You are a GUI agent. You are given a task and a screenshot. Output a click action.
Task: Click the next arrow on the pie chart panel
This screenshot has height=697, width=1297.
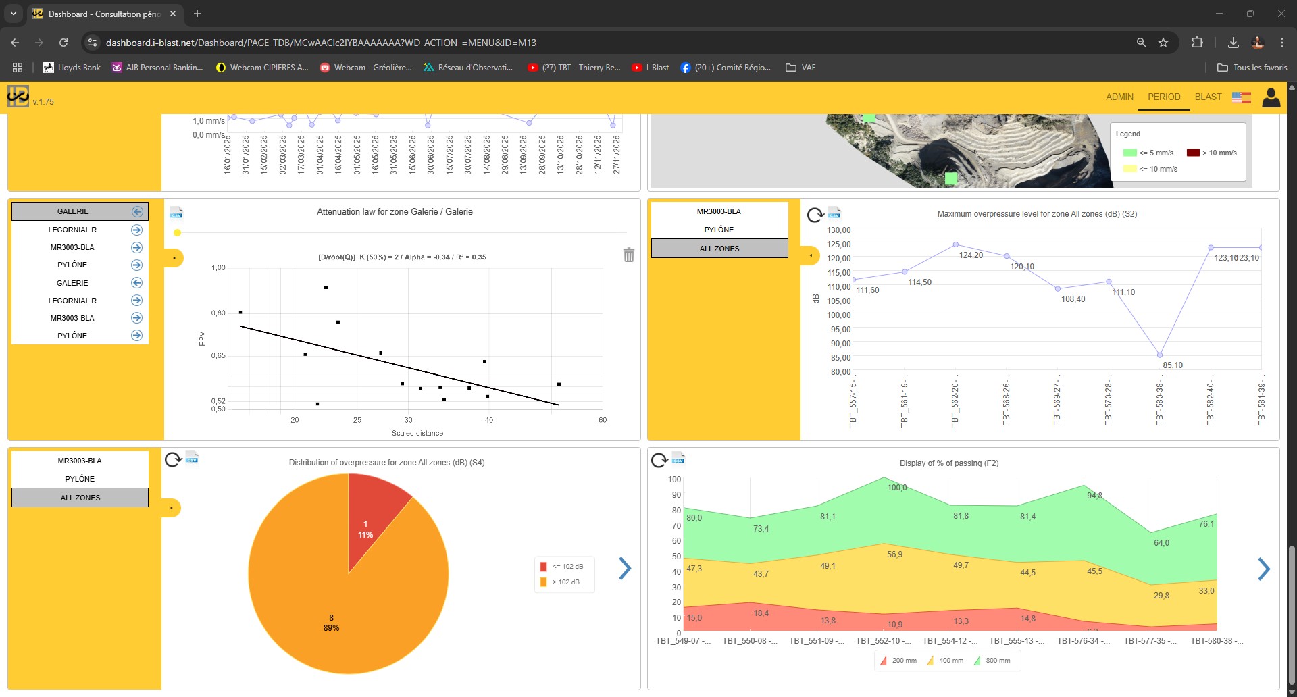[625, 569]
